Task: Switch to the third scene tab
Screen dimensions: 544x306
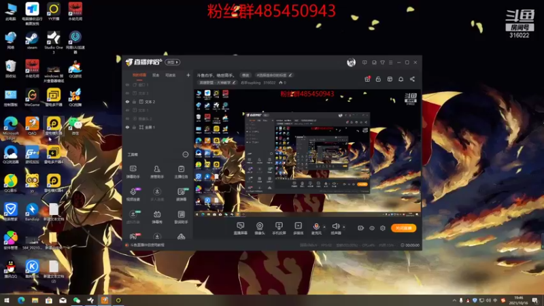Action: coord(171,75)
